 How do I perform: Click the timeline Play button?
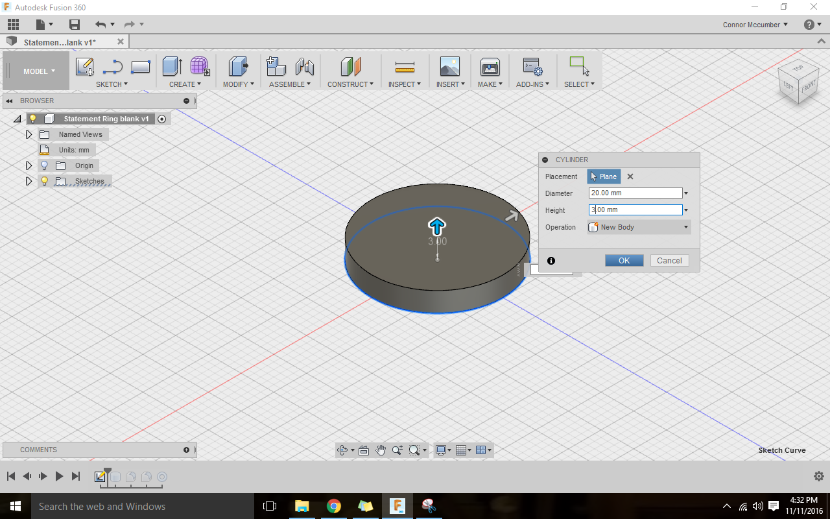click(x=59, y=476)
